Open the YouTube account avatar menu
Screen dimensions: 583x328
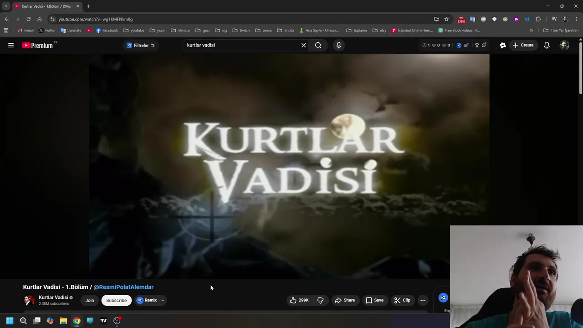[564, 45]
